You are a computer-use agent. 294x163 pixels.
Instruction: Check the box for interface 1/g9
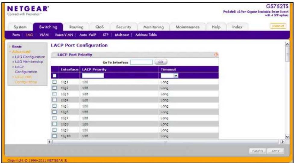point(55,130)
